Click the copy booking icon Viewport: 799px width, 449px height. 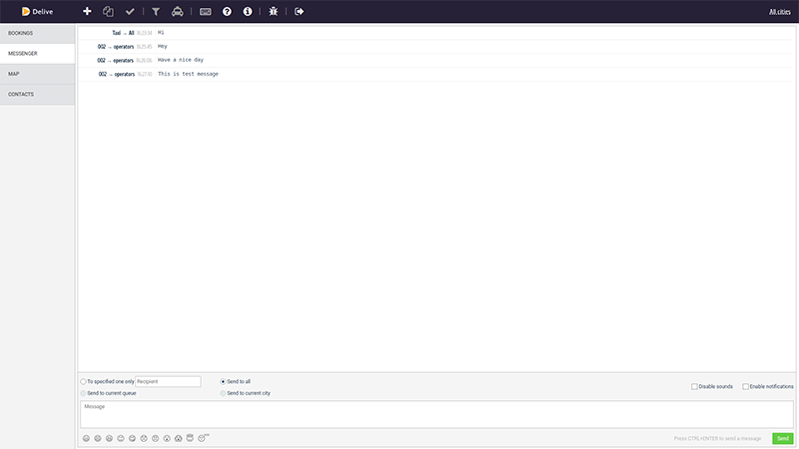coord(108,11)
